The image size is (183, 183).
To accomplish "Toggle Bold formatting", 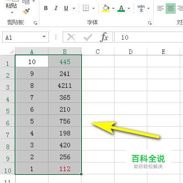I will (46, 8).
